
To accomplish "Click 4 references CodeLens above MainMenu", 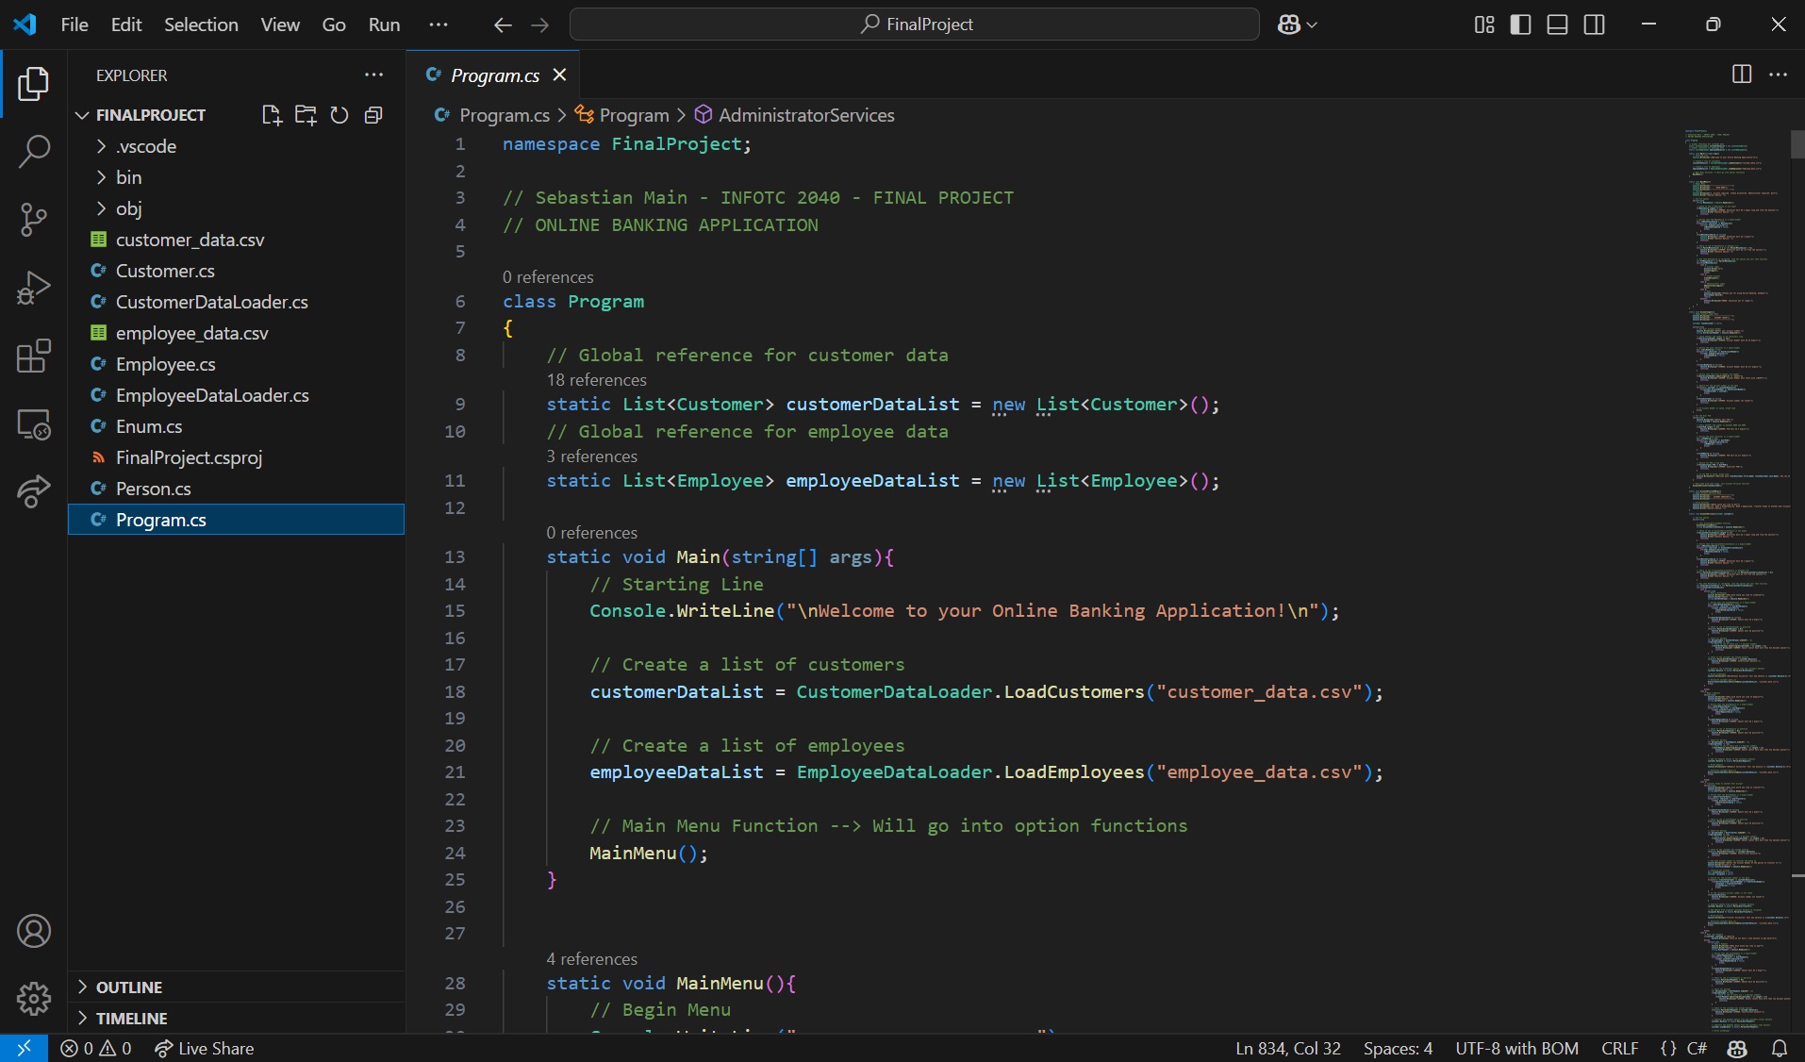I will [x=591, y=959].
